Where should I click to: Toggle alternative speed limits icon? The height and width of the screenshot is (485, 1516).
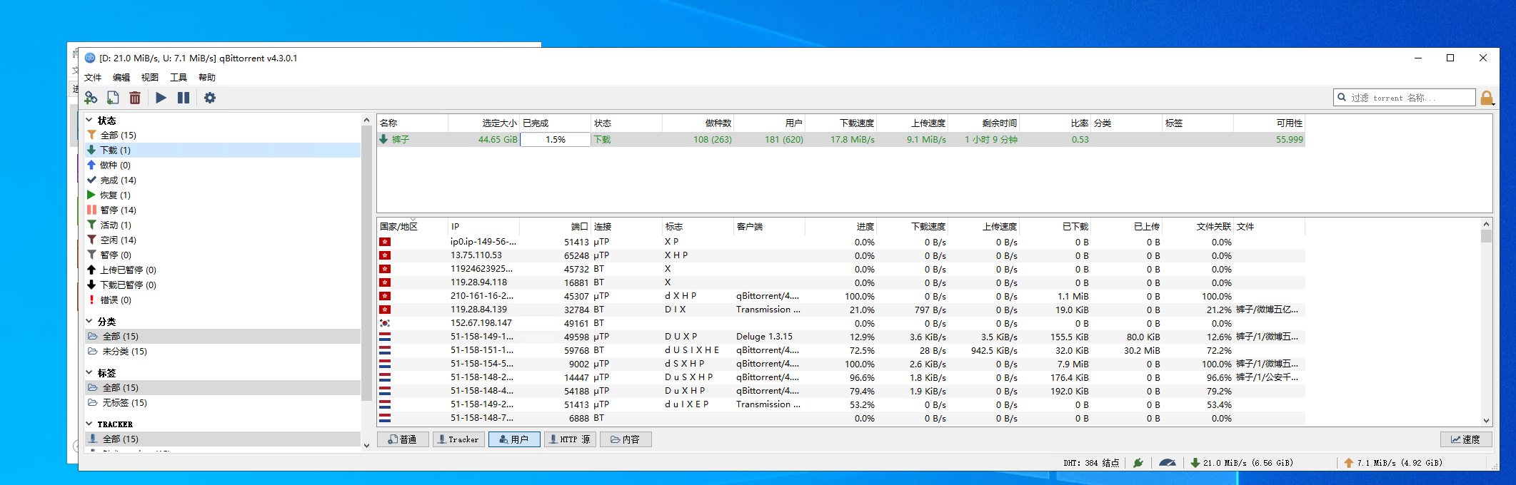point(1168,463)
